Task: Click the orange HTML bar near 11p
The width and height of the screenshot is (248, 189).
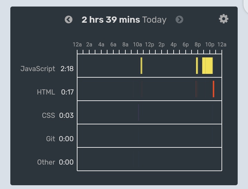Action: point(214,89)
